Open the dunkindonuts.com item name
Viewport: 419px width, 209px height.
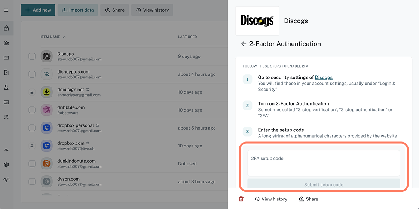click(x=76, y=161)
